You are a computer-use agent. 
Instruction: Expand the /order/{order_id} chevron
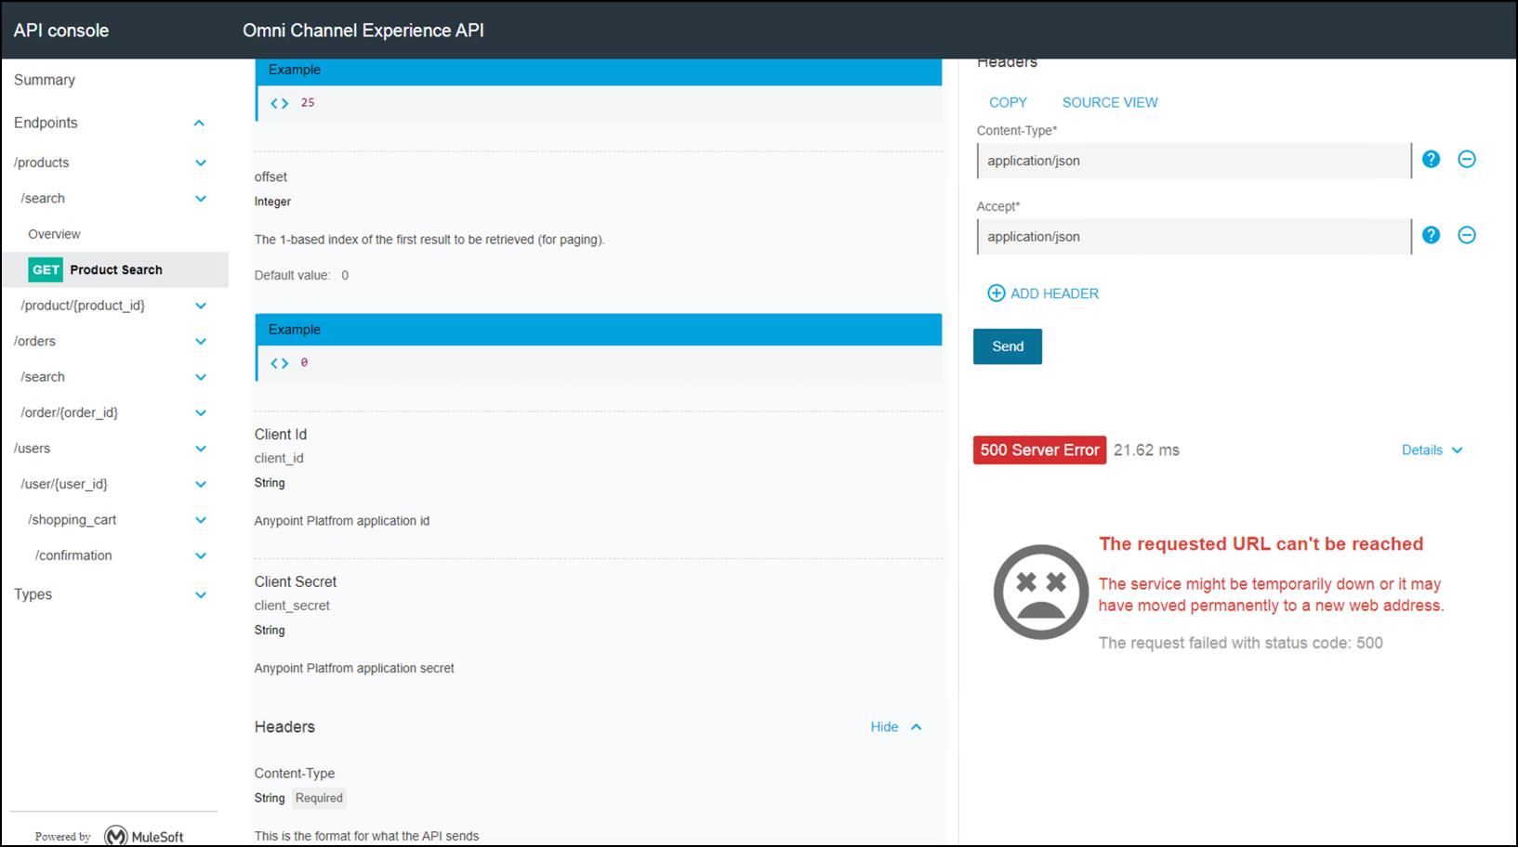[x=201, y=413]
